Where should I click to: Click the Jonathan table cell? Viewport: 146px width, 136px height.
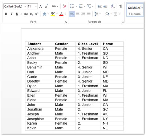pyautogui.click(x=39, y=110)
